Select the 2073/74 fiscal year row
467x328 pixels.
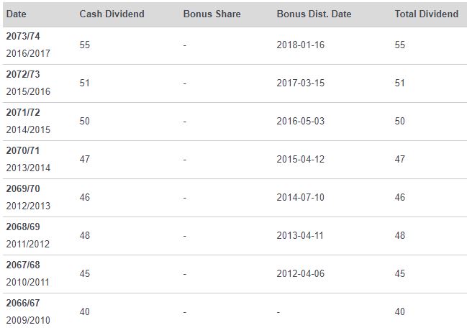(x=235, y=45)
